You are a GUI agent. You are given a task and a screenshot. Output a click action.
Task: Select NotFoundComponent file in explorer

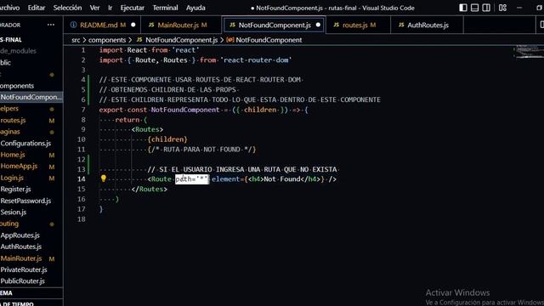click(x=31, y=97)
